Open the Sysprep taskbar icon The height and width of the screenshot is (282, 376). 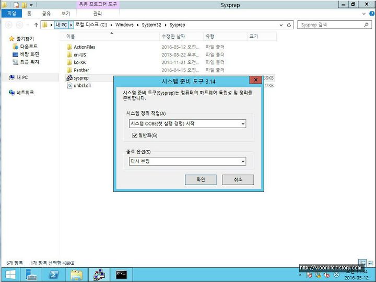pos(99,275)
